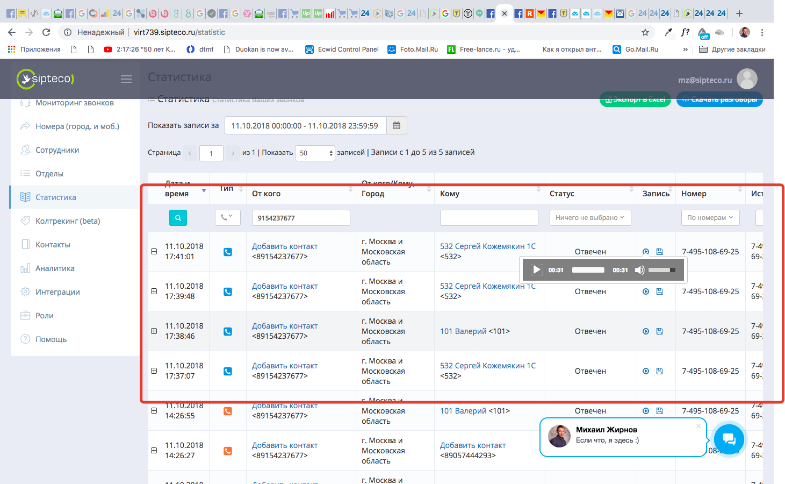Open a new browser tab
This screenshot has height=484, width=785.
click(739, 13)
